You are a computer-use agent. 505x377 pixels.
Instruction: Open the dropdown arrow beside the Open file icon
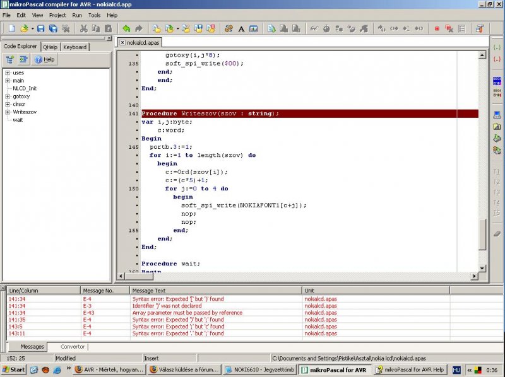click(32, 29)
